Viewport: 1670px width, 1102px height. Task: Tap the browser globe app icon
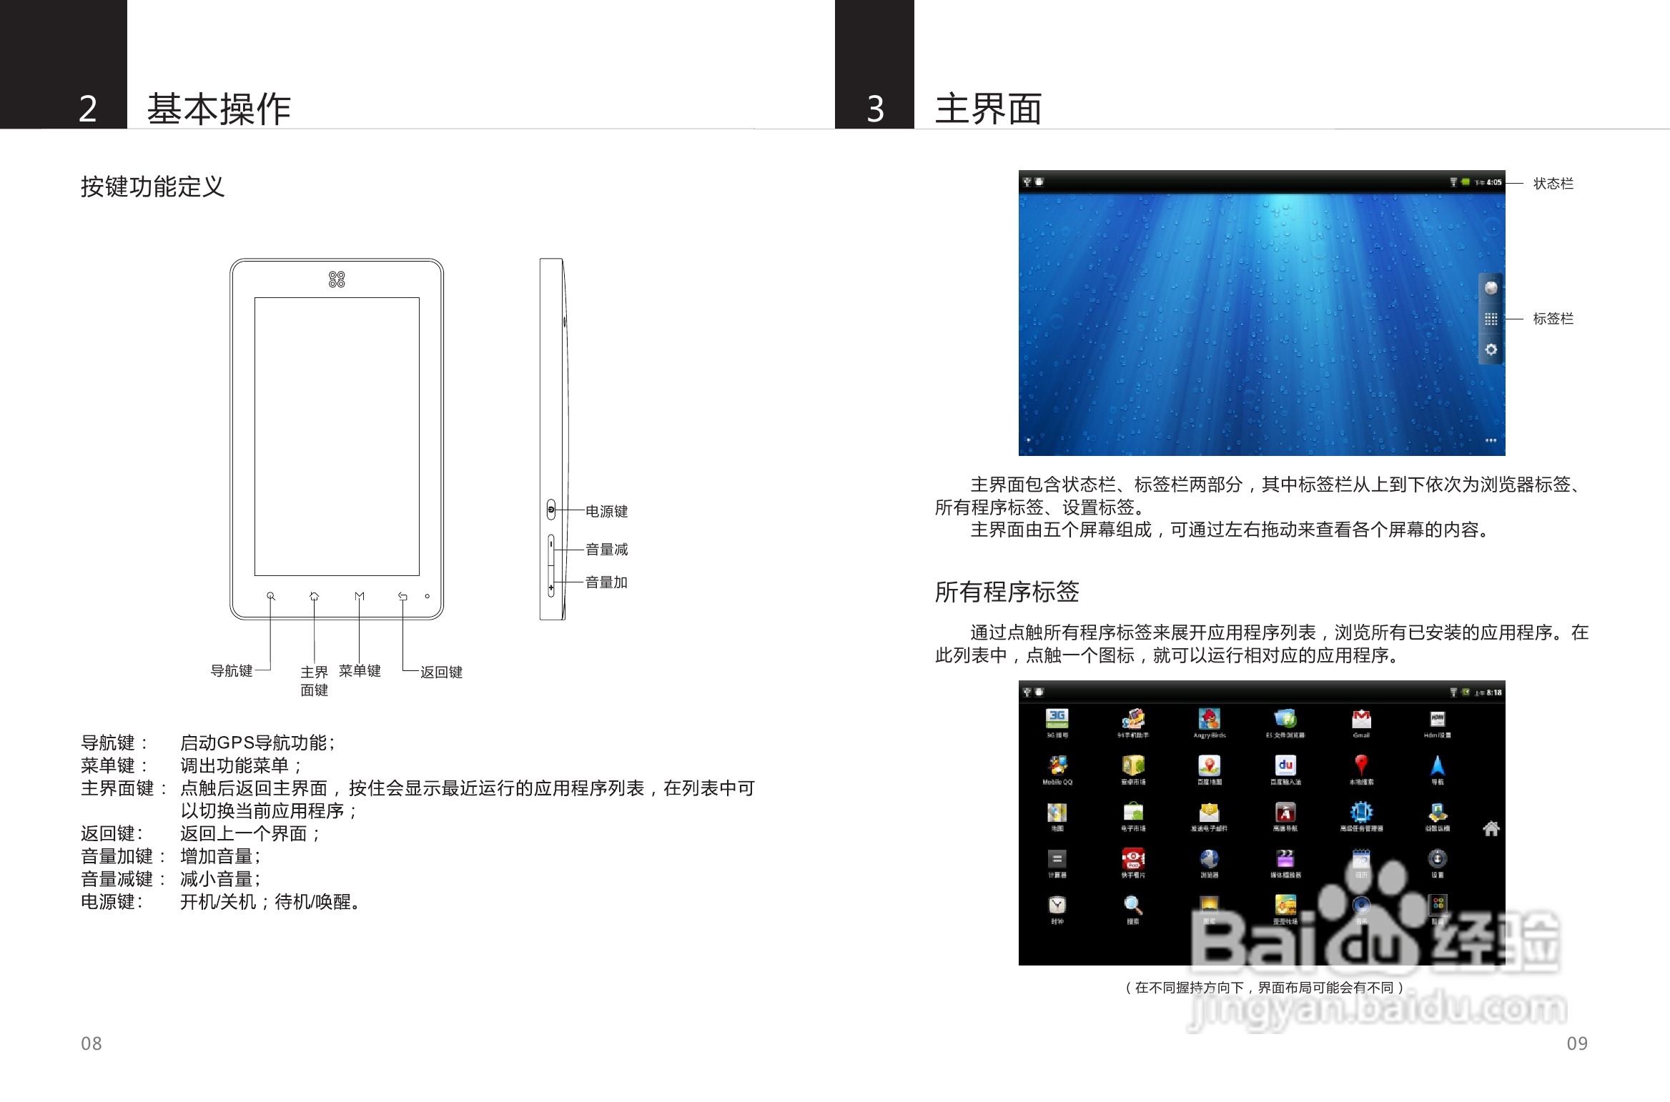[1209, 859]
